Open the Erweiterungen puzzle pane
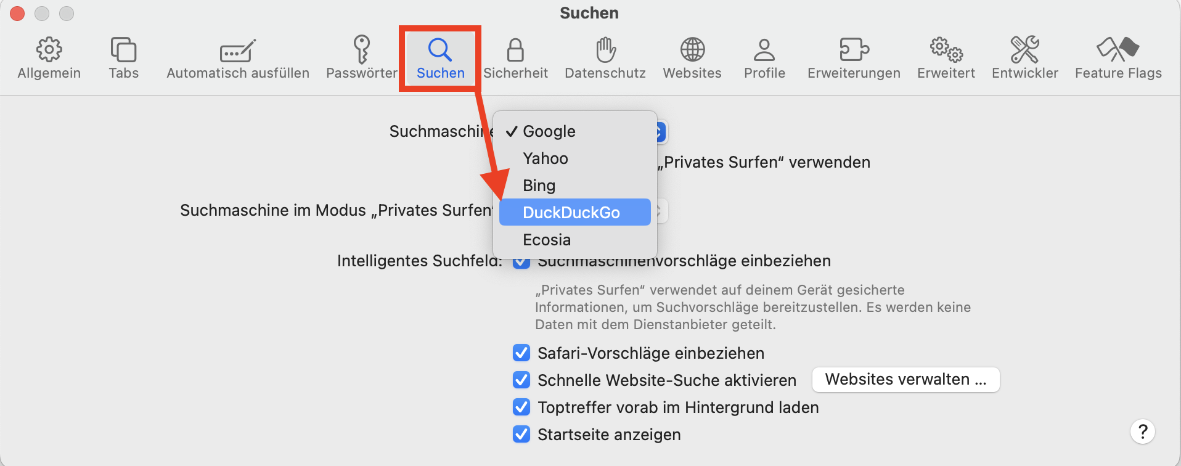Screen dimensions: 1181x466 [854, 58]
